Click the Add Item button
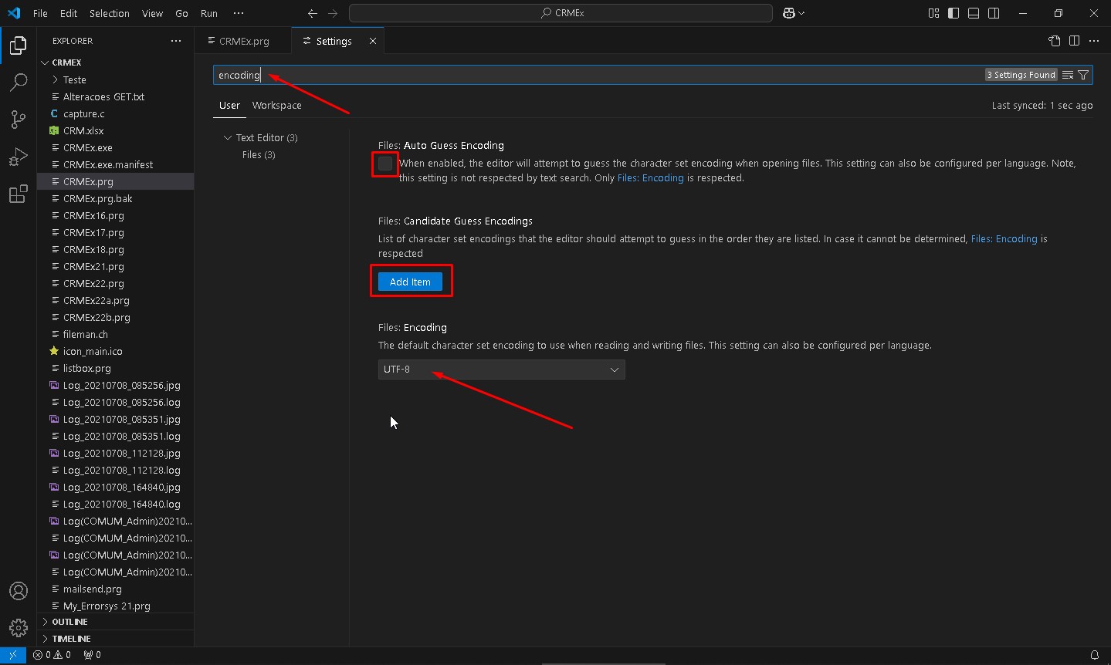1111x665 pixels. tap(410, 282)
